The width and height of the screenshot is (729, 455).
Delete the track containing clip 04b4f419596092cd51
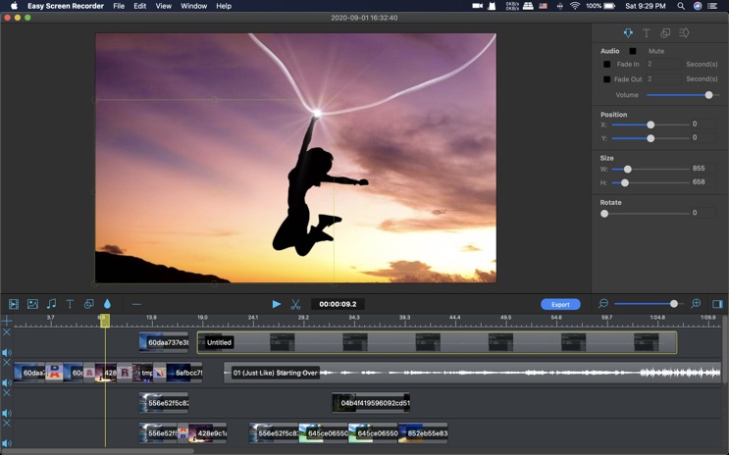pyautogui.click(x=7, y=392)
